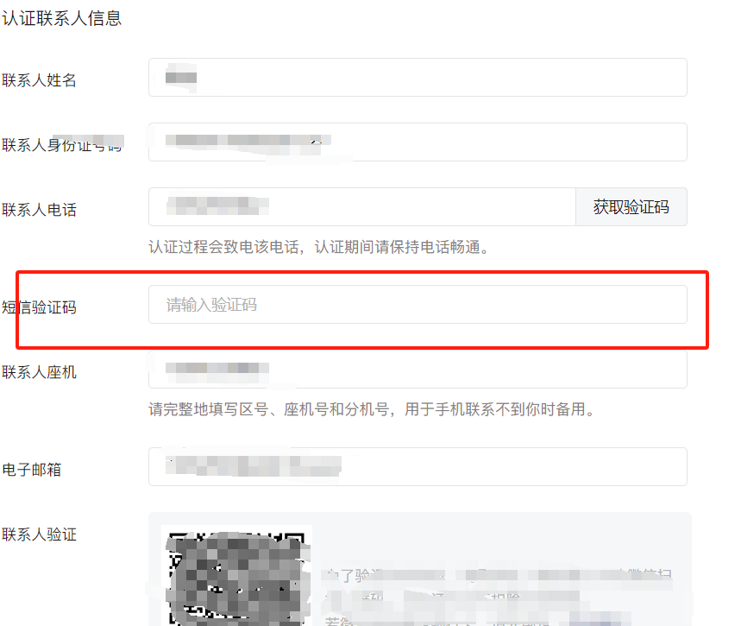Viewport: 741px width, 626px height.
Task: Click the 联系人验证 label
Action: (x=39, y=534)
